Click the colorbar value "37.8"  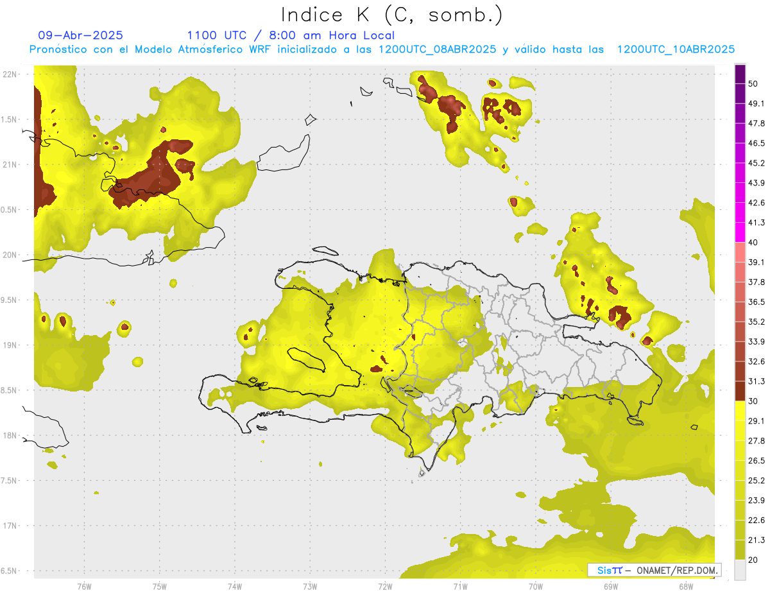(x=757, y=282)
